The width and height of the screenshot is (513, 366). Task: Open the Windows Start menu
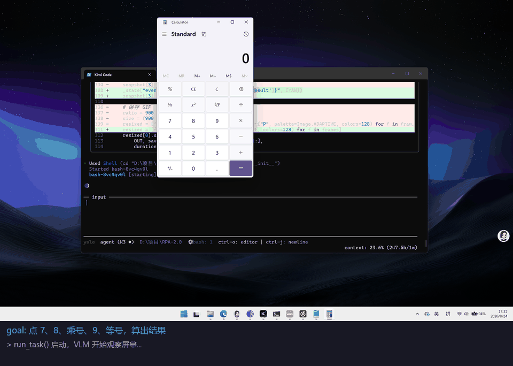pos(184,314)
